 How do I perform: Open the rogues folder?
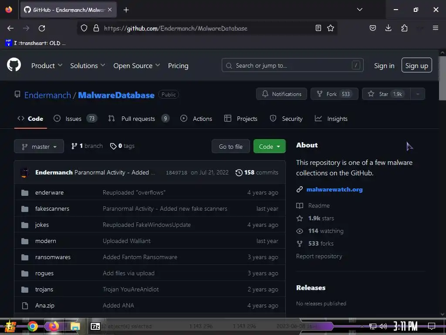[x=44, y=273]
